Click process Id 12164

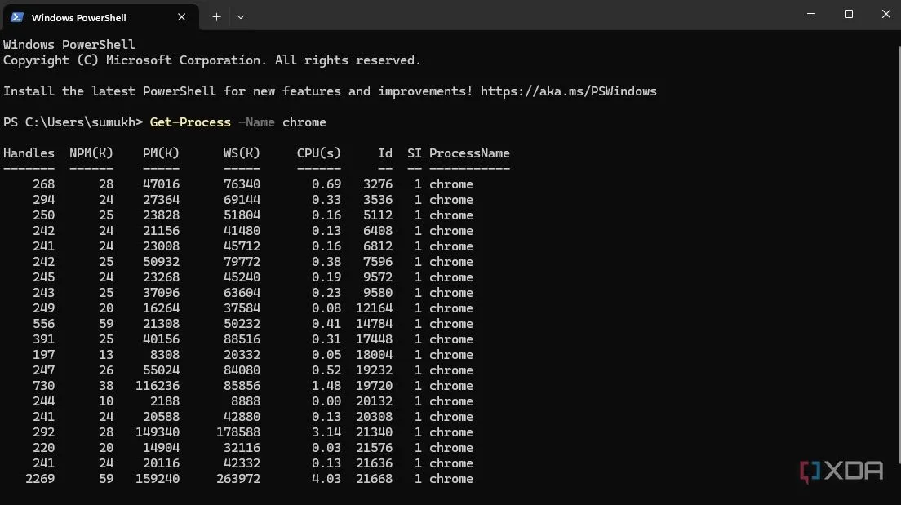(x=374, y=308)
